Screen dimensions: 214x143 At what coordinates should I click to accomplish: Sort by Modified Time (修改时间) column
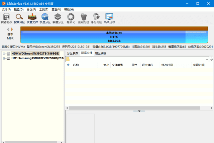tap(176, 65)
